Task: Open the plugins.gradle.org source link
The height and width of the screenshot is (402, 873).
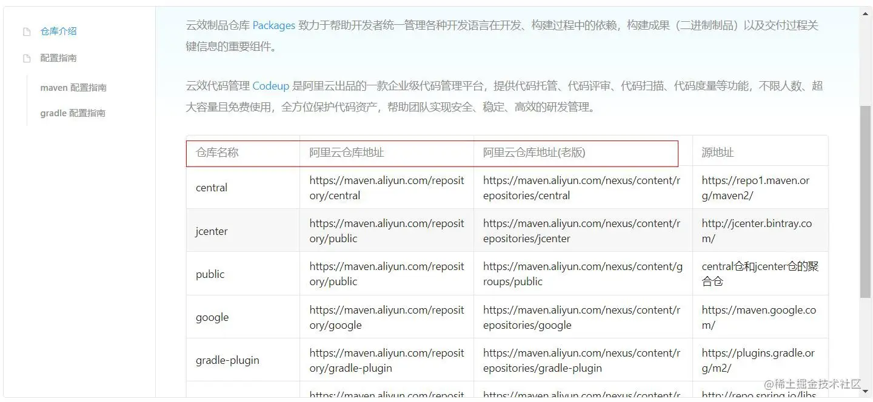Action: click(x=760, y=360)
